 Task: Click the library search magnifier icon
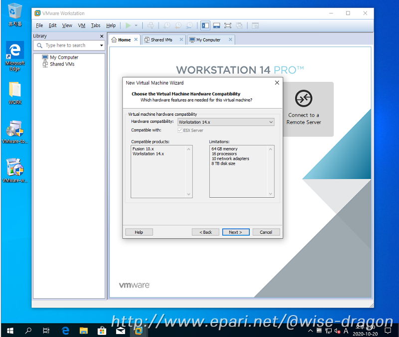coord(40,45)
